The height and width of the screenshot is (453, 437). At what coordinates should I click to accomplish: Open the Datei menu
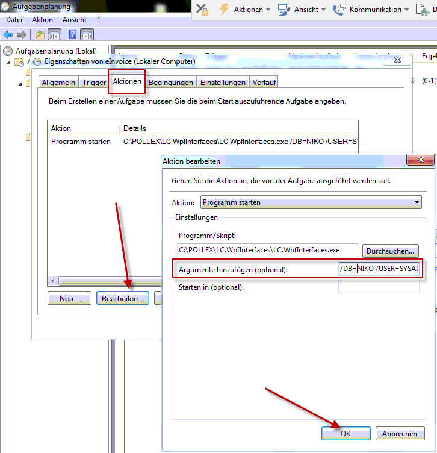14,20
